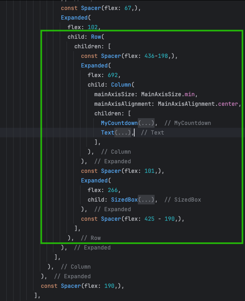Viewport: 245px width, 301px height.
Task: Place cursor in expression 425 - 190
Action: [x=159, y=219]
